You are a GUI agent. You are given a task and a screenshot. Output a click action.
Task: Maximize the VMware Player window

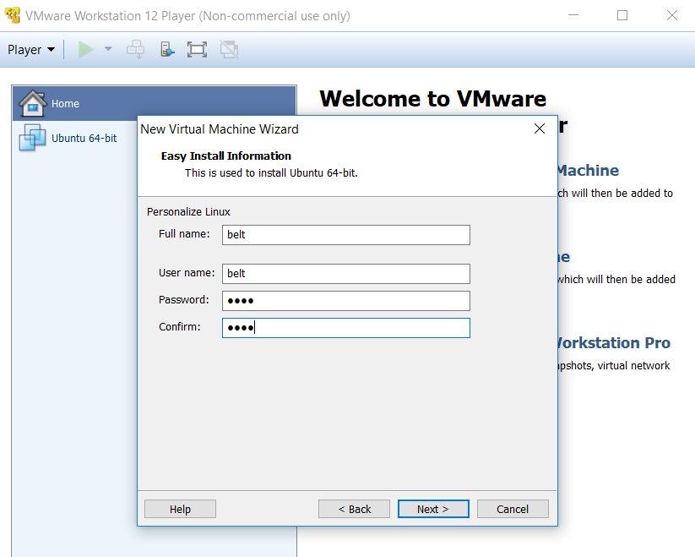[622, 15]
